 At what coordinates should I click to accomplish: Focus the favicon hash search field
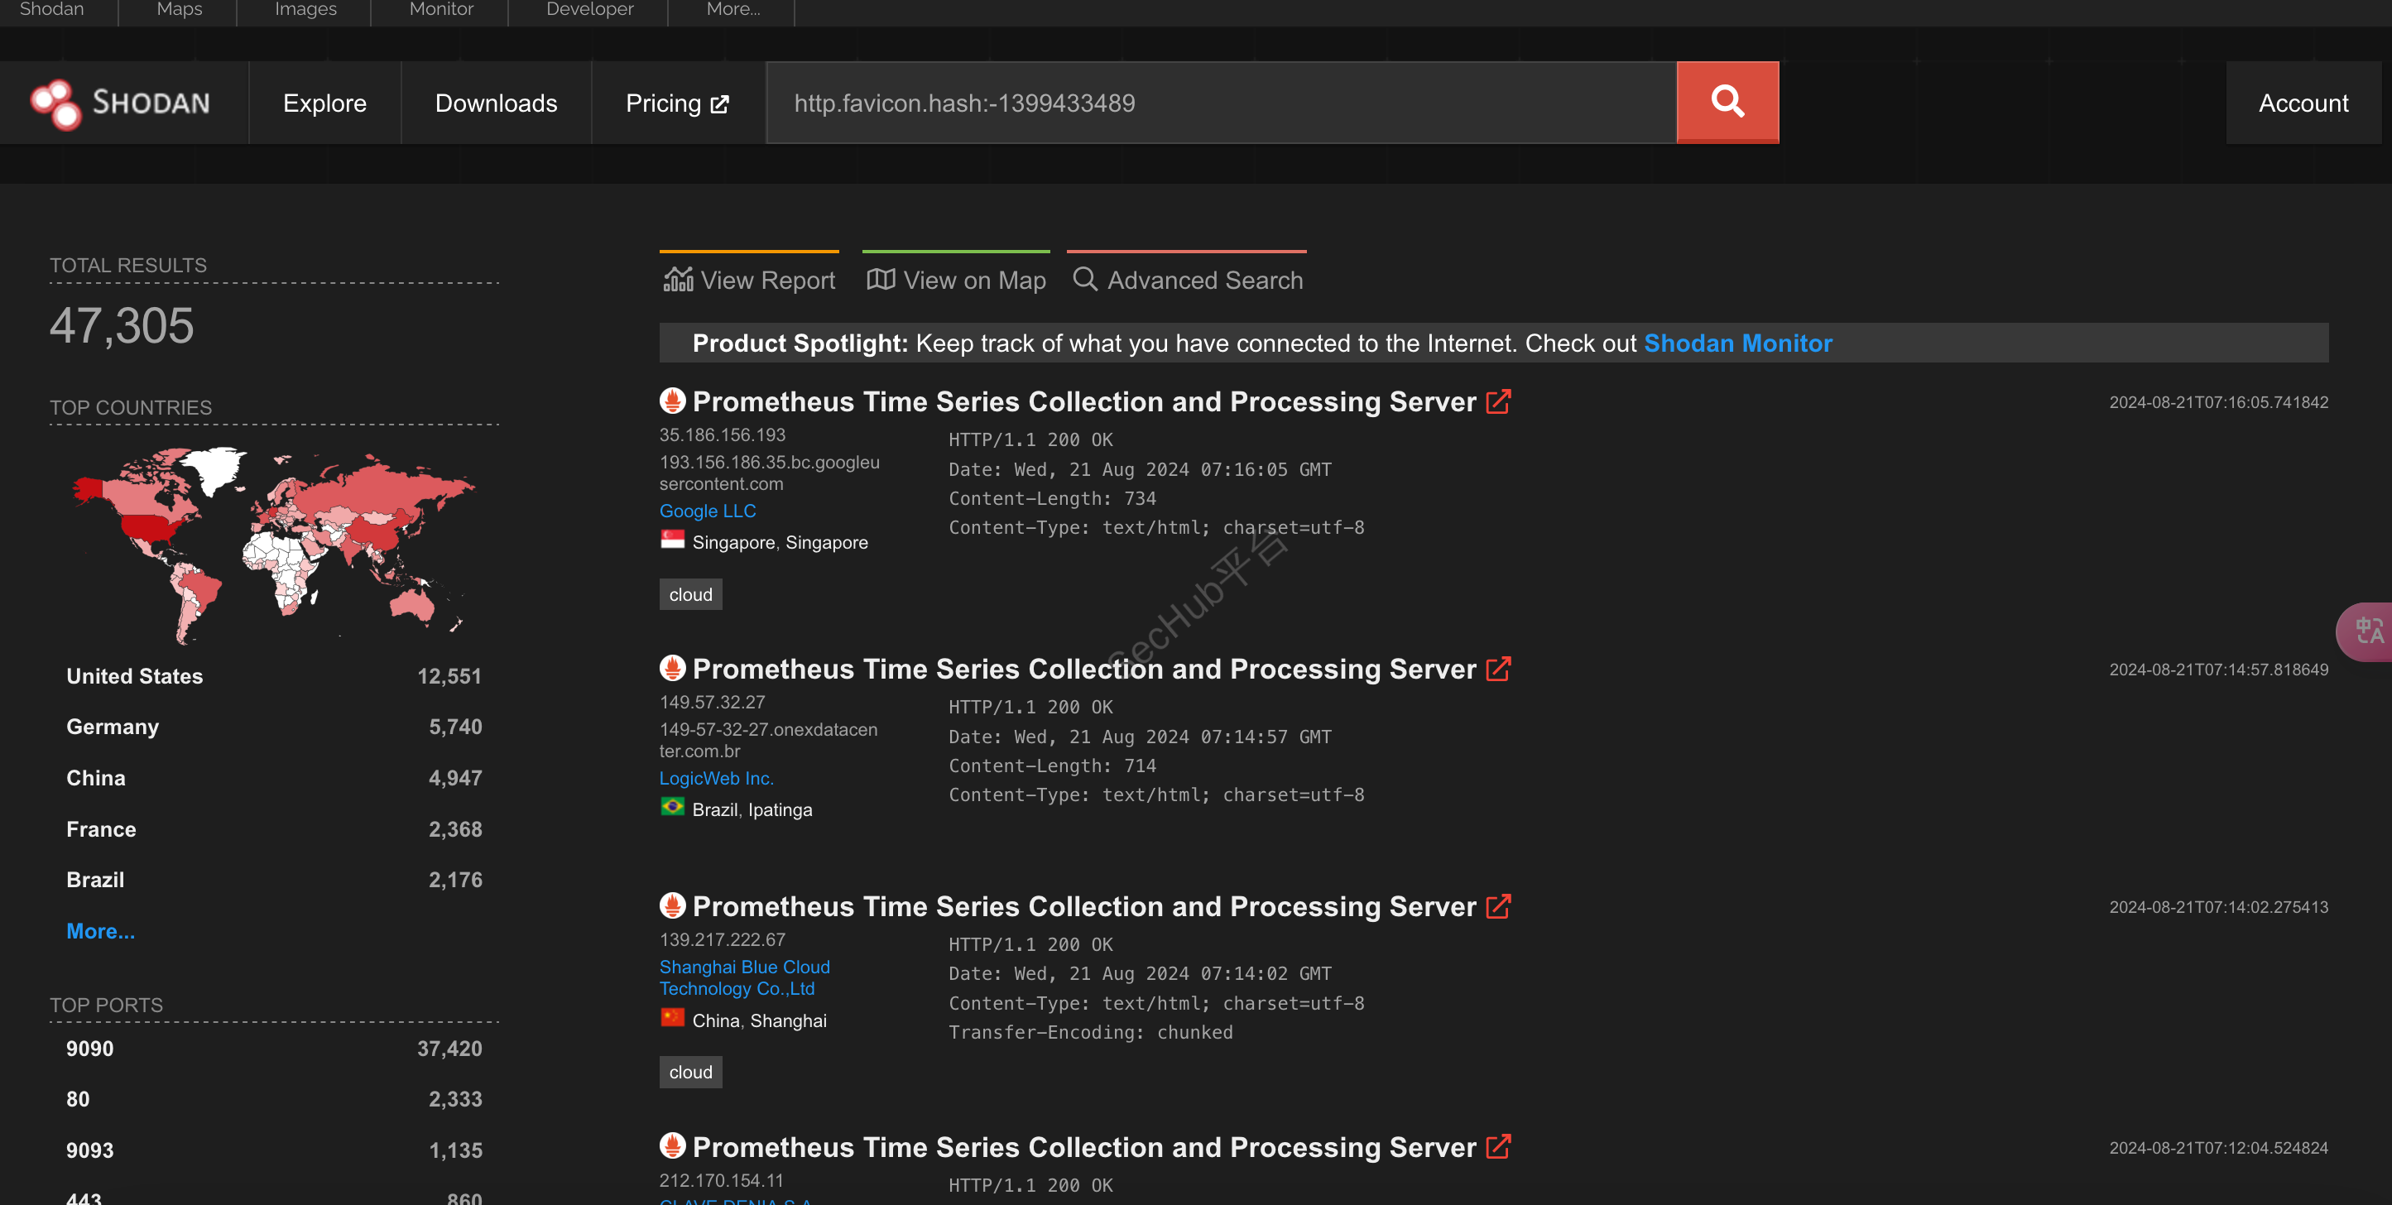point(1221,103)
